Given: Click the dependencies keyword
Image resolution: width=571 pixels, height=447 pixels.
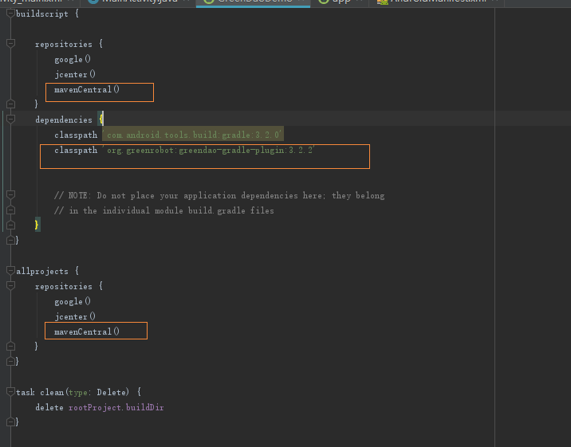Looking at the screenshot, I should (64, 120).
